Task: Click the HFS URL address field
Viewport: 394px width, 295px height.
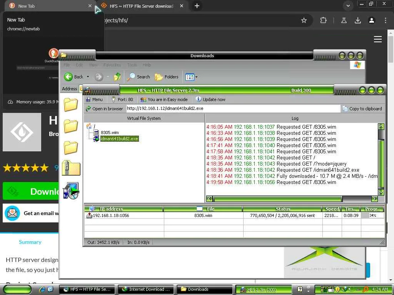Action: (x=233, y=108)
